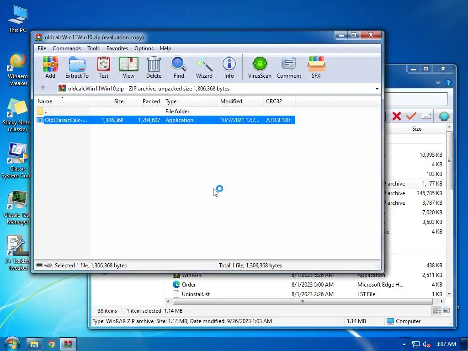Click the Delete trash icon
Screen dimensions: 468x351
pyautogui.click(x=154, y=68)
